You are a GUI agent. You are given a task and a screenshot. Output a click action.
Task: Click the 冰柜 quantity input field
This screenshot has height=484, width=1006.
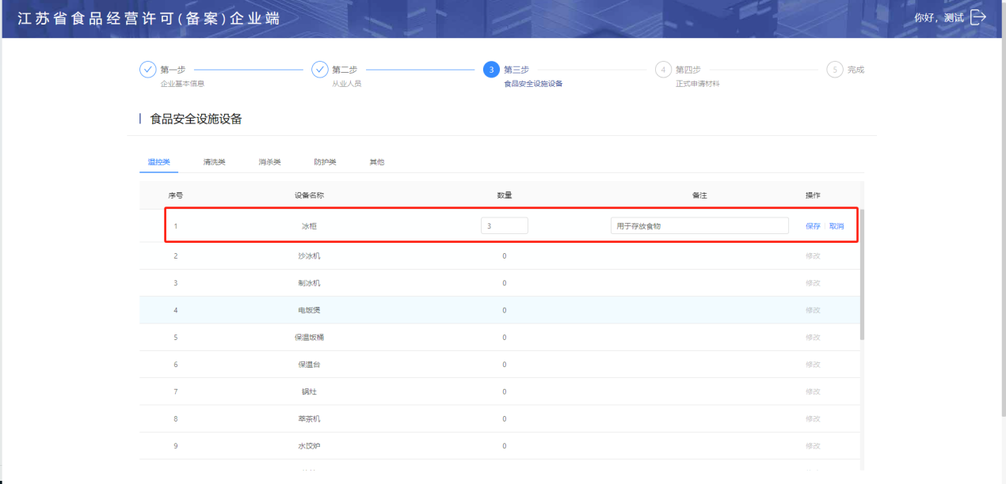(504, 226)
